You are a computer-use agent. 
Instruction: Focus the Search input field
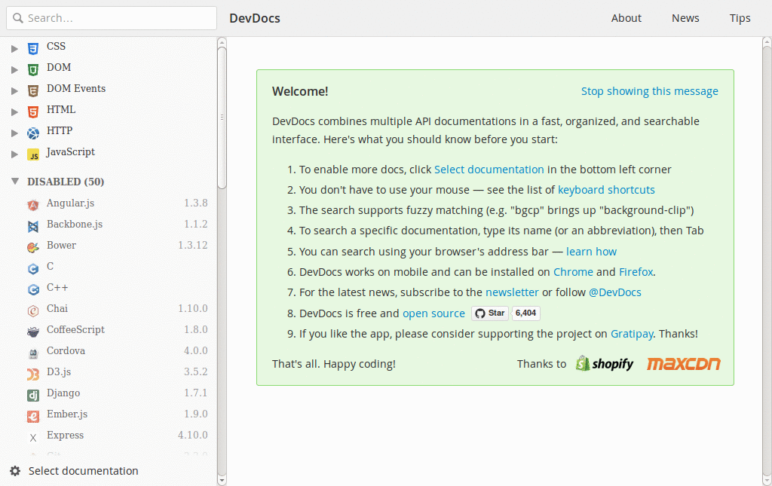[112, 18]
